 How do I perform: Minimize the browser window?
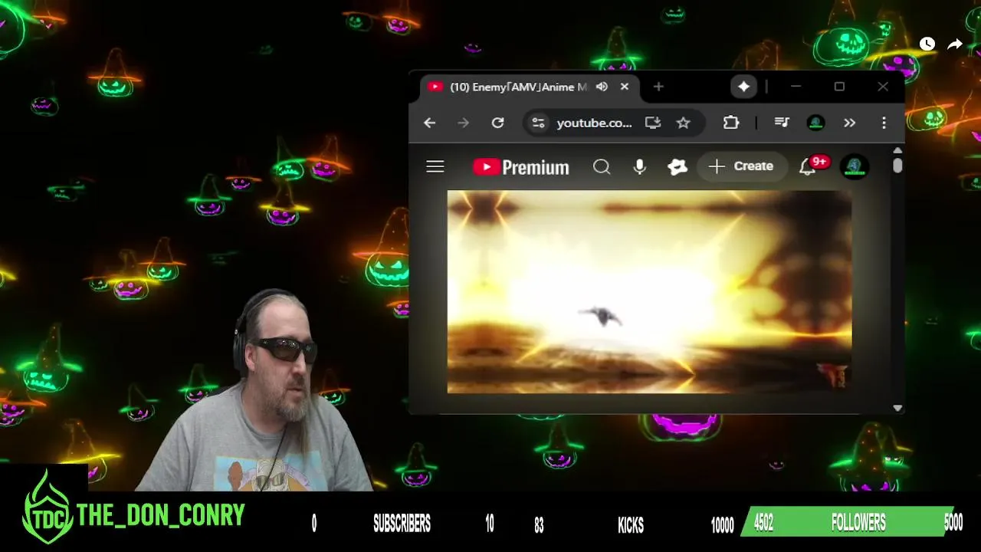pyautogui.click(x=796, y=87)
